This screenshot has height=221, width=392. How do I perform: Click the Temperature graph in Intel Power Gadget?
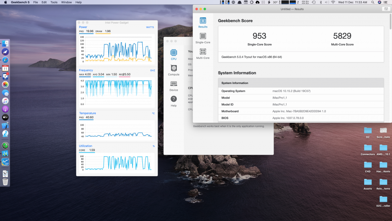click(x=116, y=130)
